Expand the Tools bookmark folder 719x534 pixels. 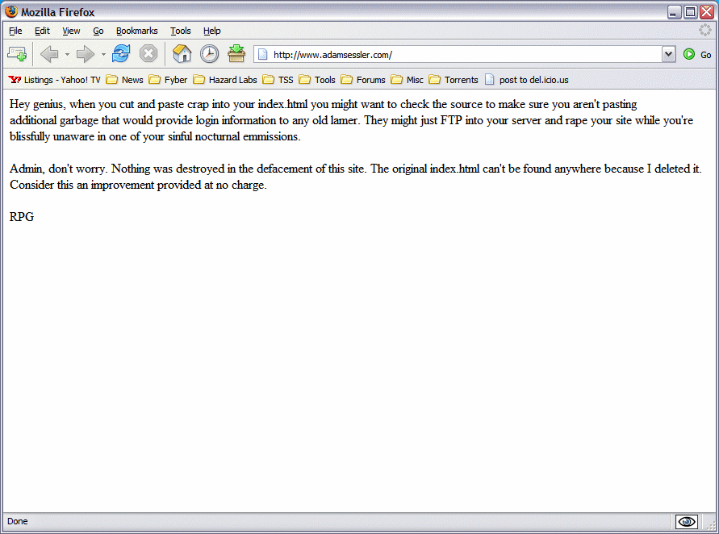tap(317, 80)
